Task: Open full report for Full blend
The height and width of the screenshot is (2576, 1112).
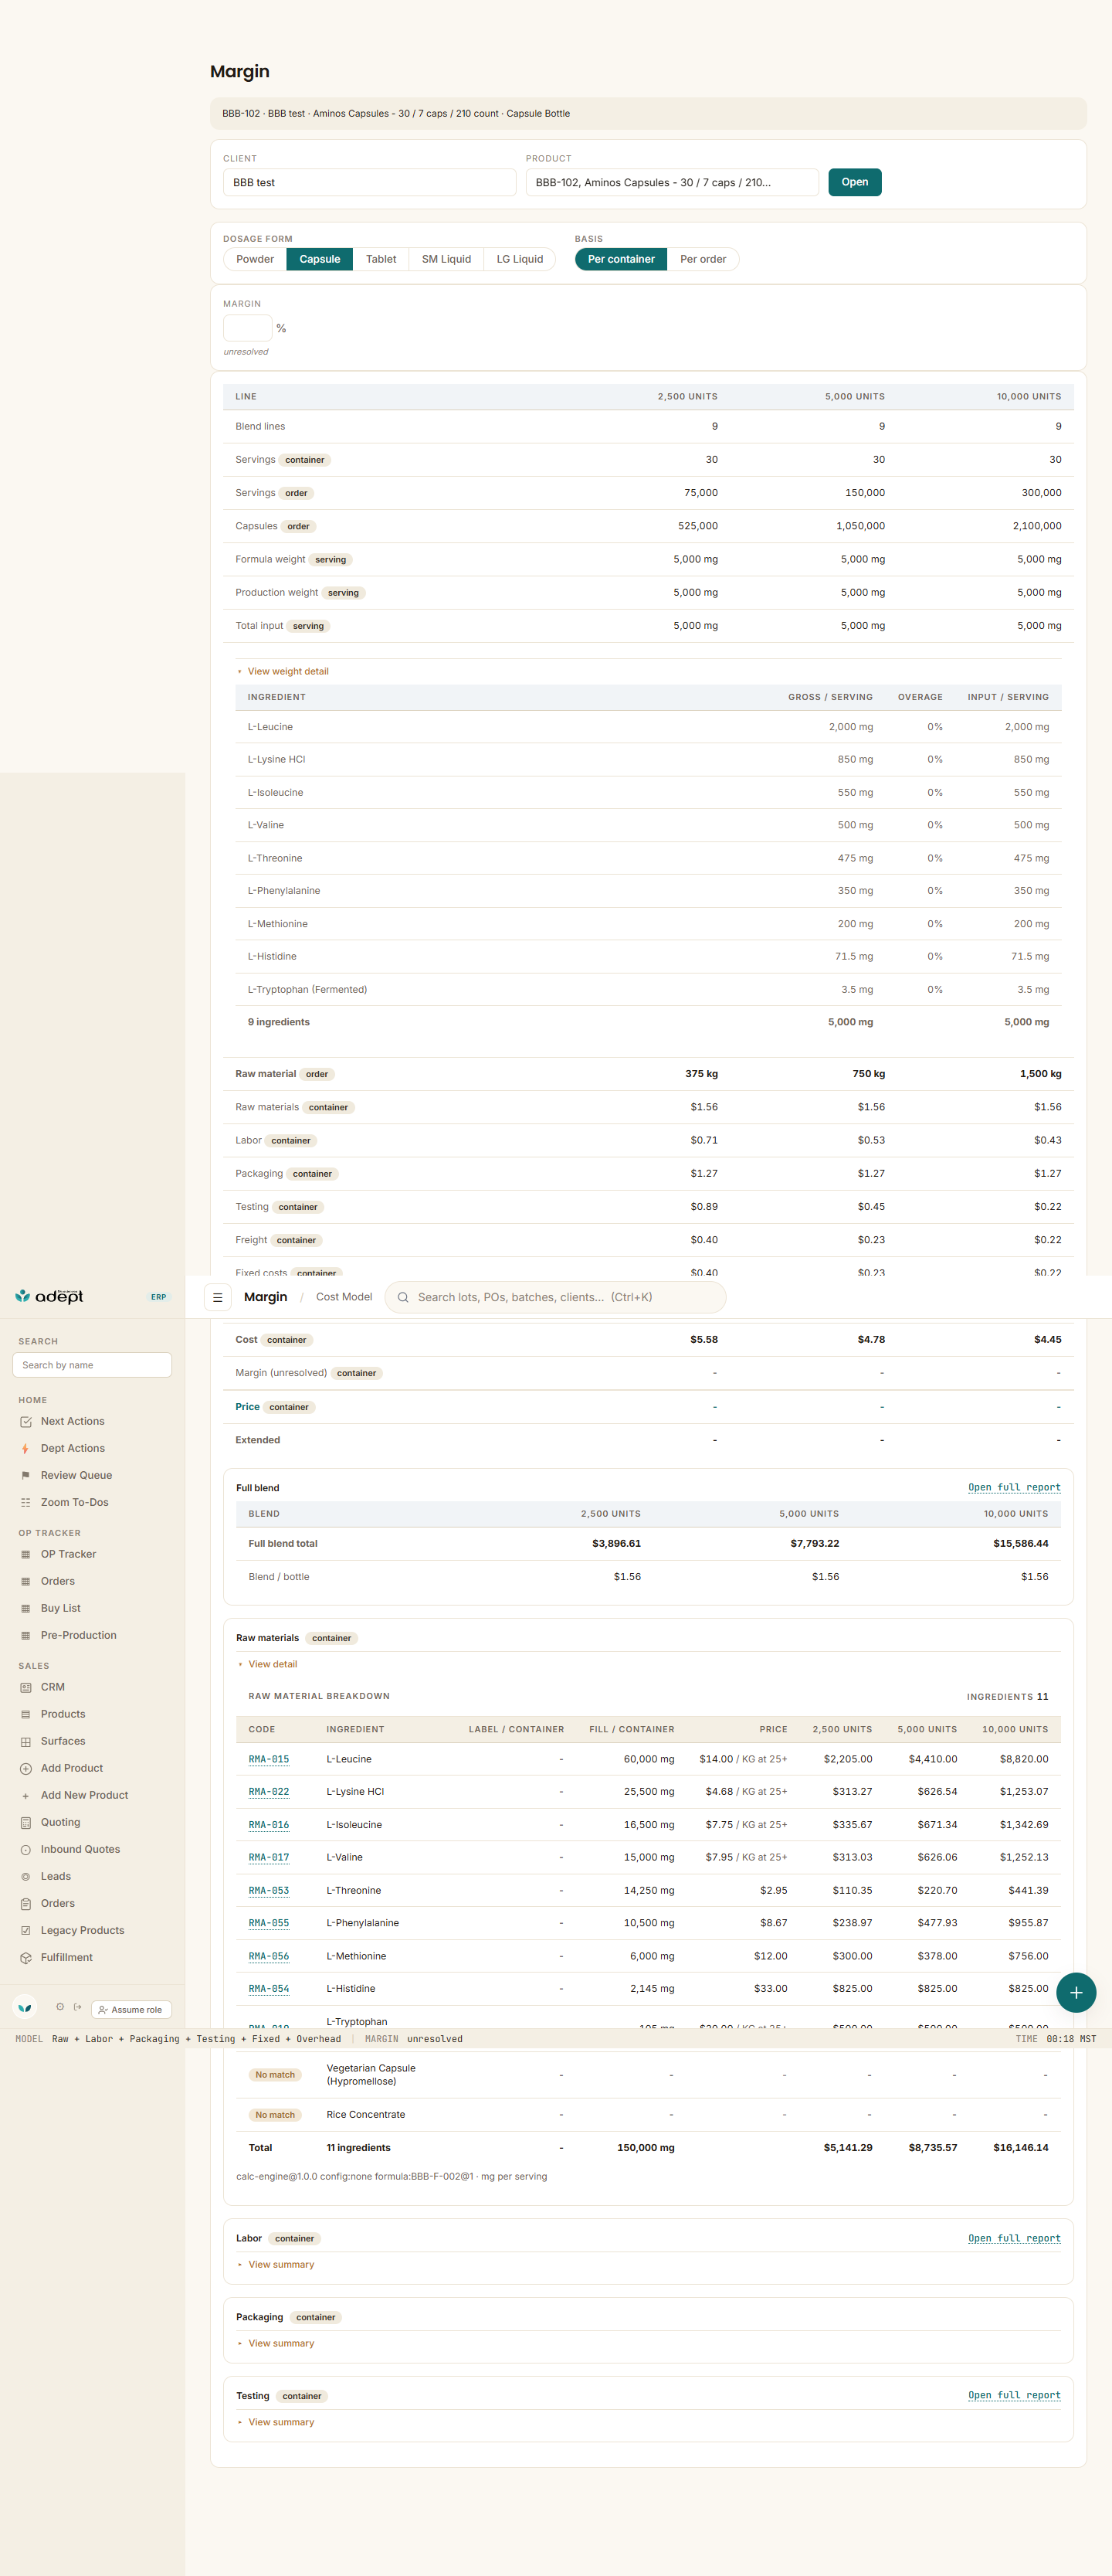Action: point(1014,1487)
